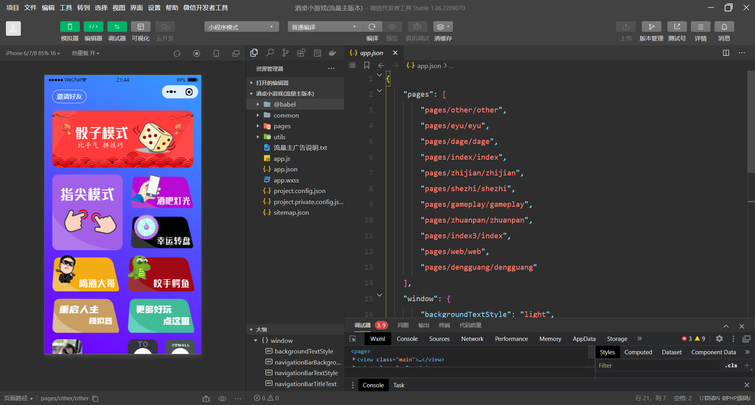Open project.config.json file
755x405 pixels.
click(295, 191)
